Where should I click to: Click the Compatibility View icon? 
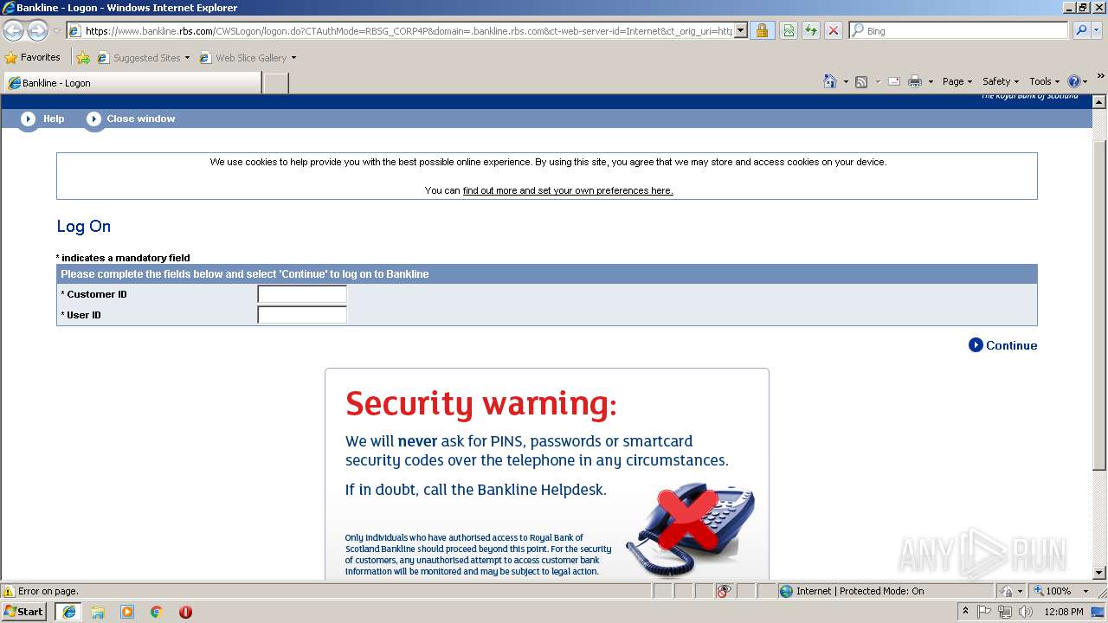click(789, 30)
